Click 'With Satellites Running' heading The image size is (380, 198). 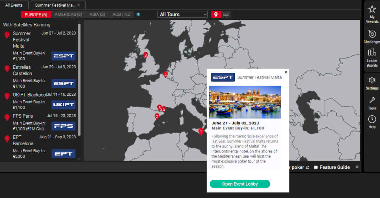coord(27,25)
